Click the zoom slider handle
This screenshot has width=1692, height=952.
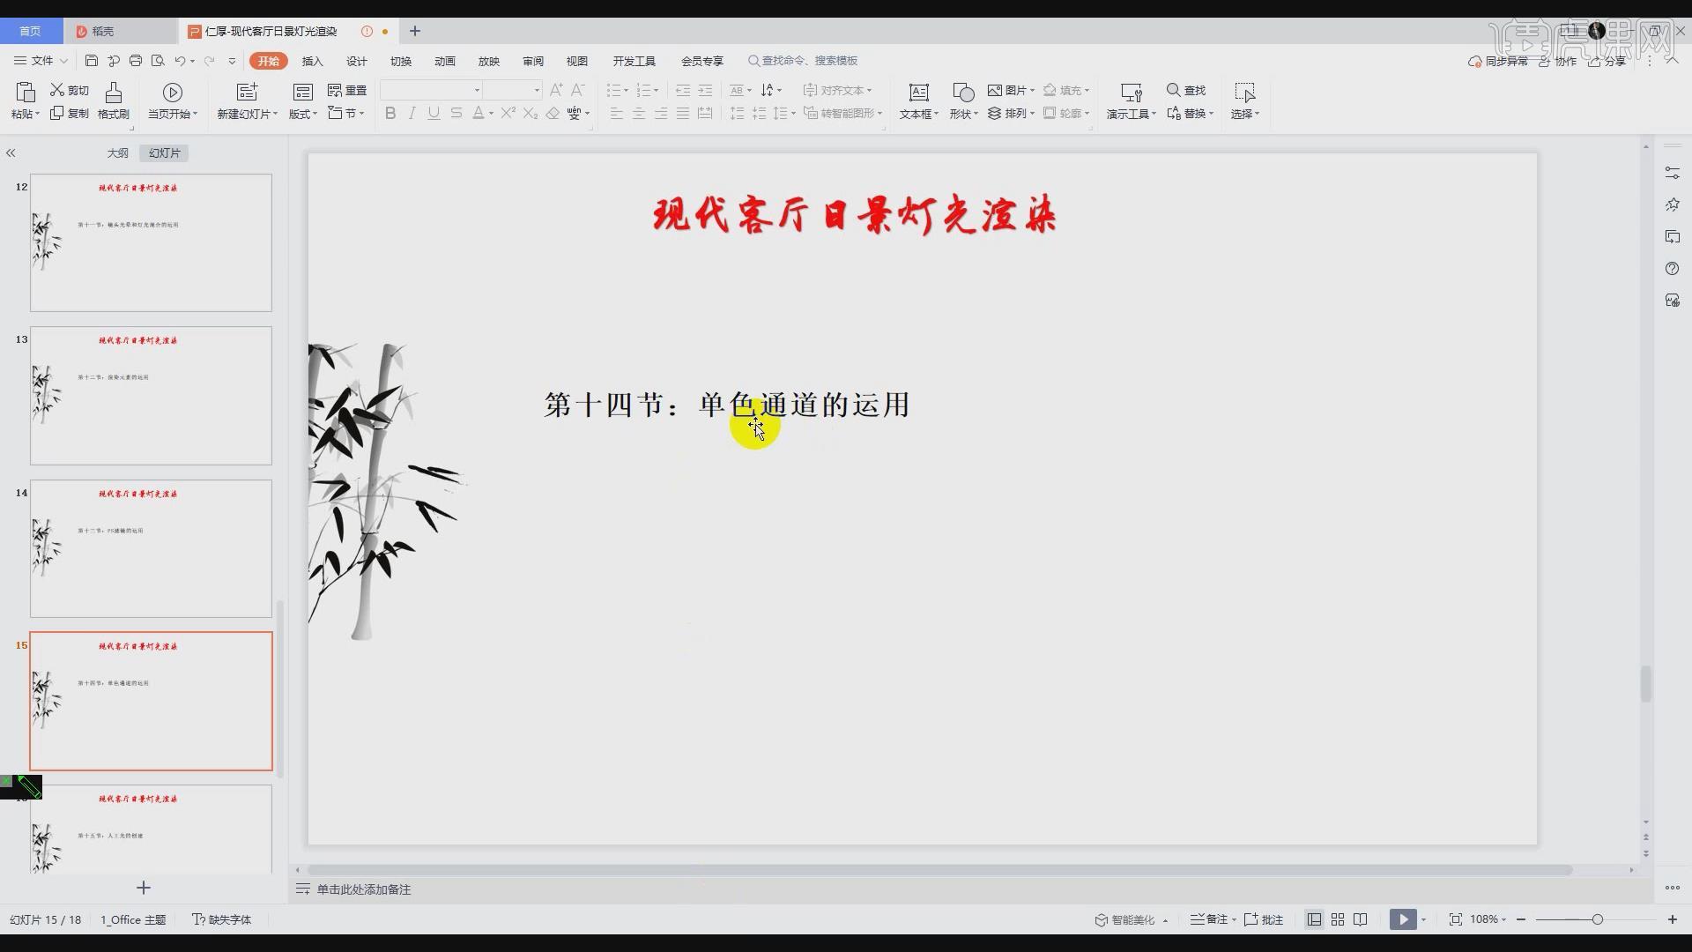click(1597, 919)
